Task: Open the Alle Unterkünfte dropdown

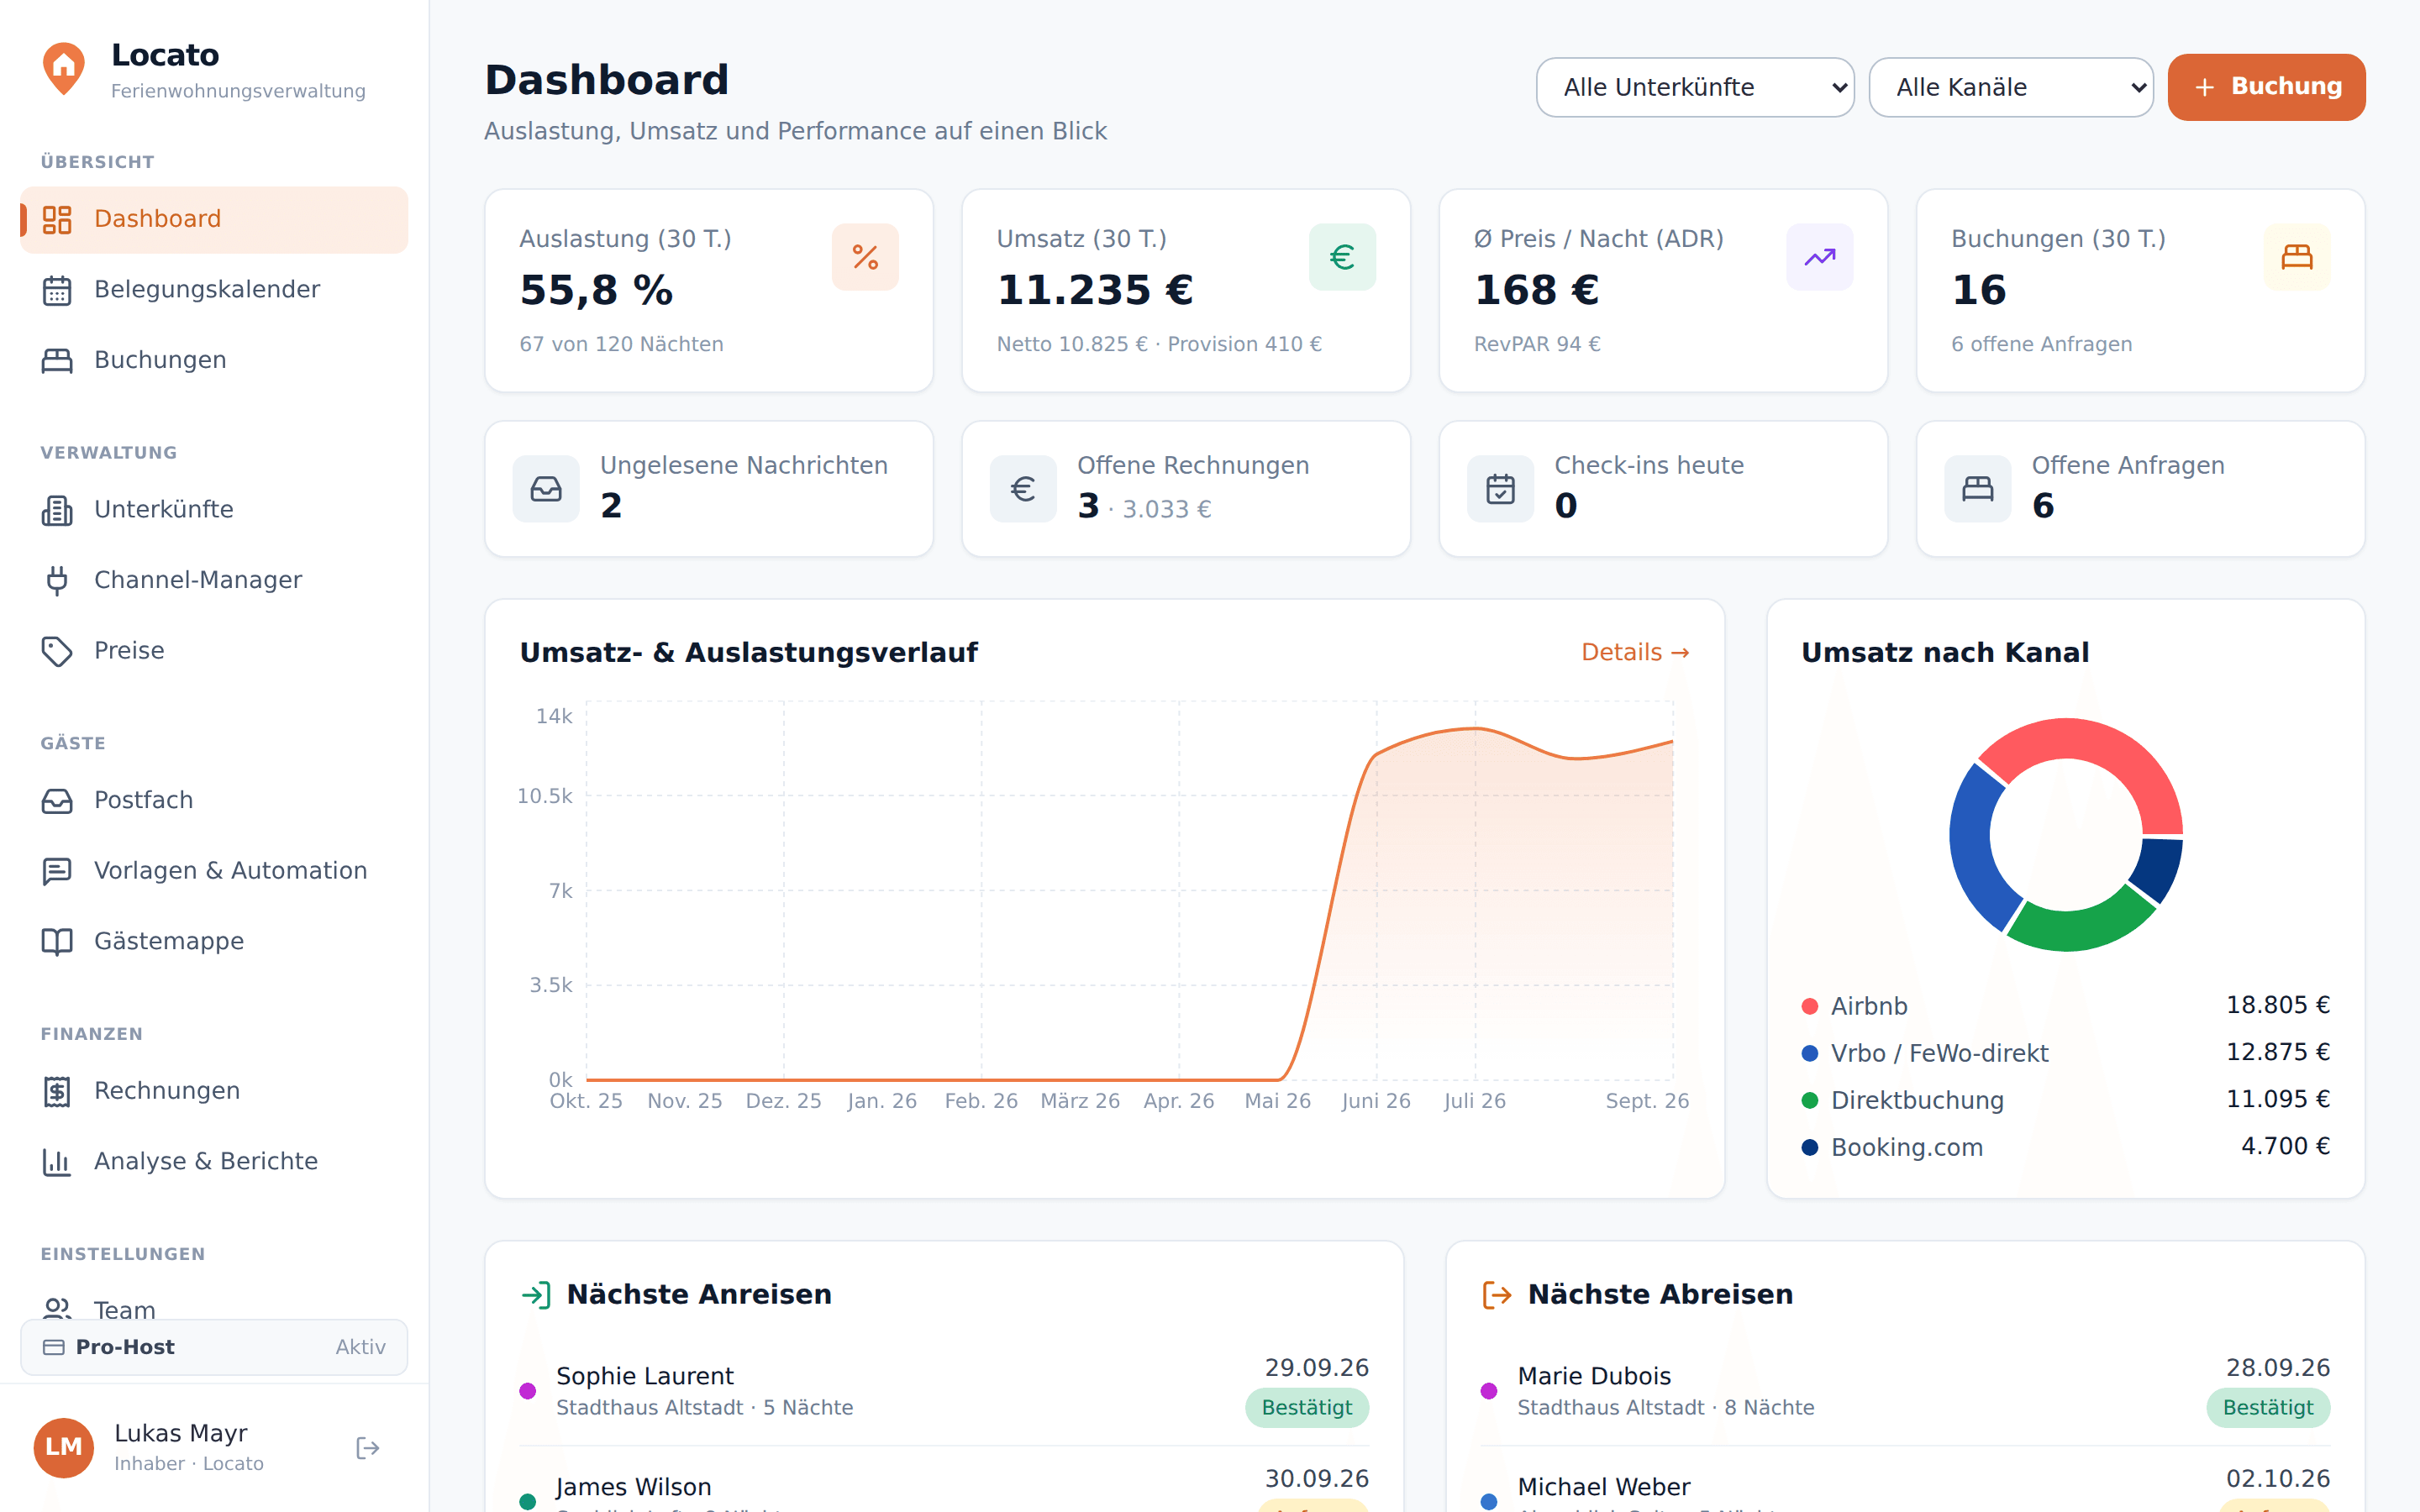Action: coord(1695,87)
